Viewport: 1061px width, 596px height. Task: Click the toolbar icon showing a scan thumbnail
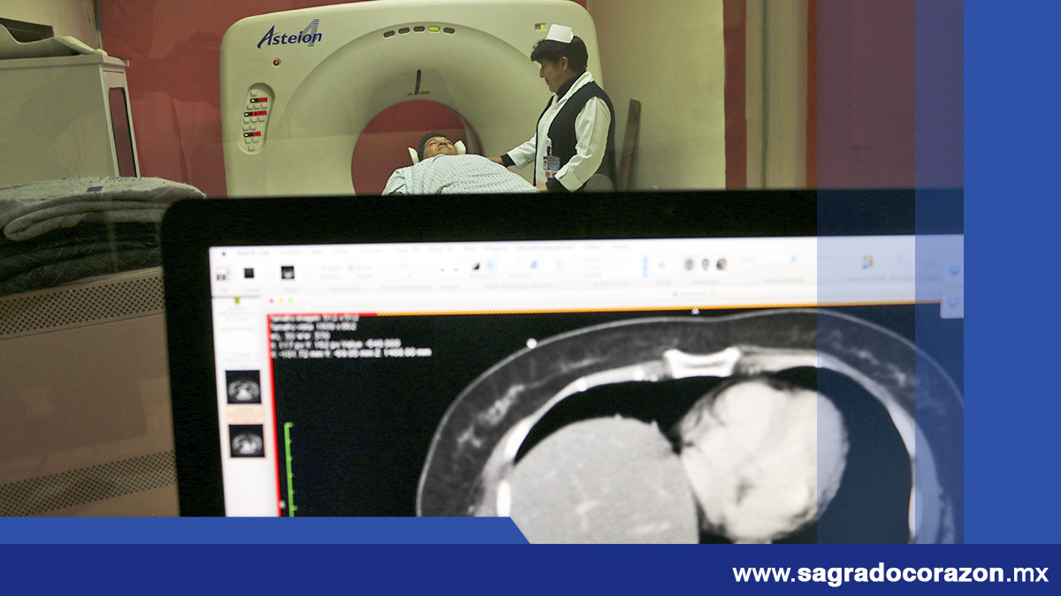click(288, 273)
